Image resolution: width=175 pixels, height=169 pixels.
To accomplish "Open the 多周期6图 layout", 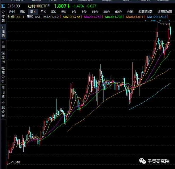I will 165,12.
